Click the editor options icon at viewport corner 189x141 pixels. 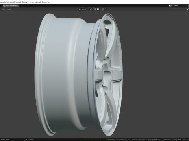[188, 9]
